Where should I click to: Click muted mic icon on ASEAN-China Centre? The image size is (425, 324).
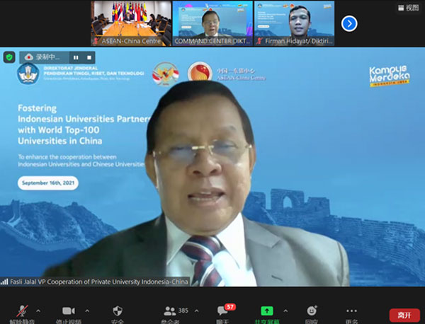[x=96, y=41]
